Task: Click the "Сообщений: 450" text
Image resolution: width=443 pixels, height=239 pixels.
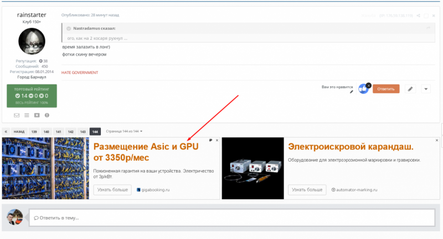Action: [x=32, y=66]
